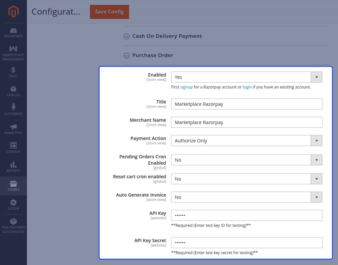This screenshot has height=265, width=338.
Task: Click the Configuration page title
Action: (56, 12)
